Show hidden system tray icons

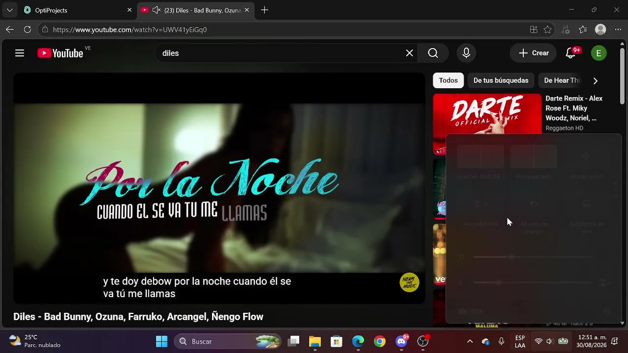click(x=470, y=341)
